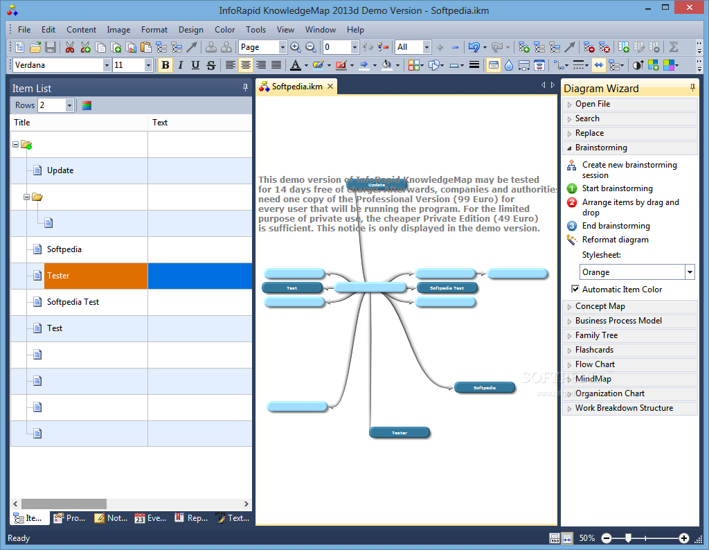
Task: Toggle Strikethrough formatting
Action: click(210, 65)
